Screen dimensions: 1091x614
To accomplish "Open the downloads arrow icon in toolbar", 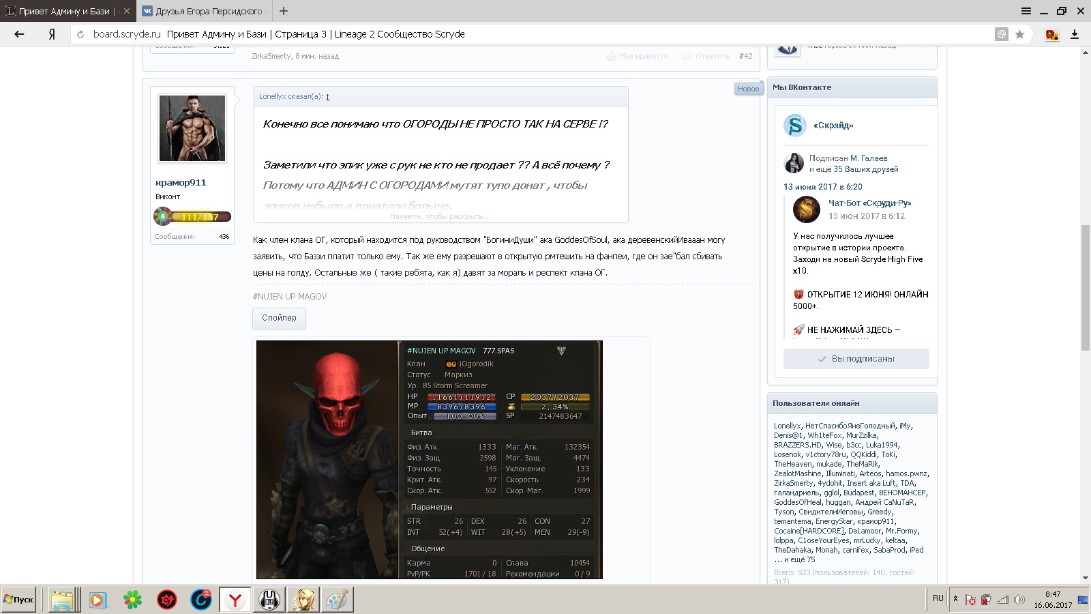I will click(x=1075, y=34).
